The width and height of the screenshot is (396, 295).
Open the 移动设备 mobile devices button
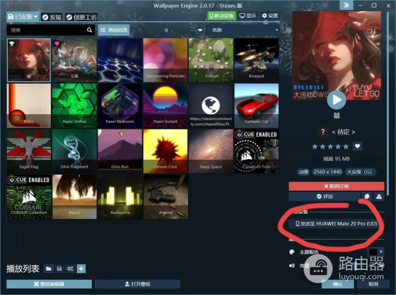coord(220,15)
